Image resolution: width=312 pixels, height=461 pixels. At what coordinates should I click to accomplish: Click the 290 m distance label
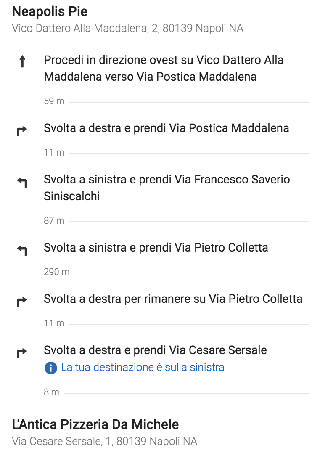pyautogui.click(x=57, y=272)
